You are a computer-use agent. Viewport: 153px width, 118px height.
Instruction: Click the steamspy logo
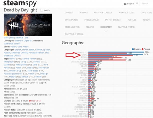[x=20, y=3]
